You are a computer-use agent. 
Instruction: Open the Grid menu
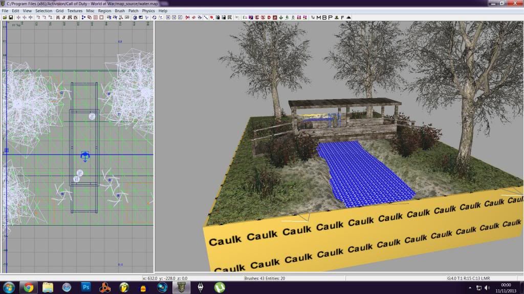pos(59,11)
